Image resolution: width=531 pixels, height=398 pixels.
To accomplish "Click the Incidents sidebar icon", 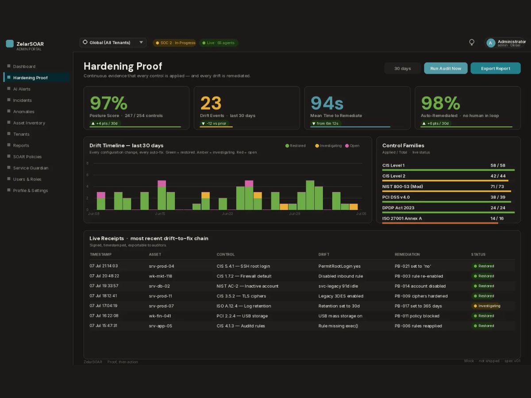I will pyautogui.click(x=8, y=100).
